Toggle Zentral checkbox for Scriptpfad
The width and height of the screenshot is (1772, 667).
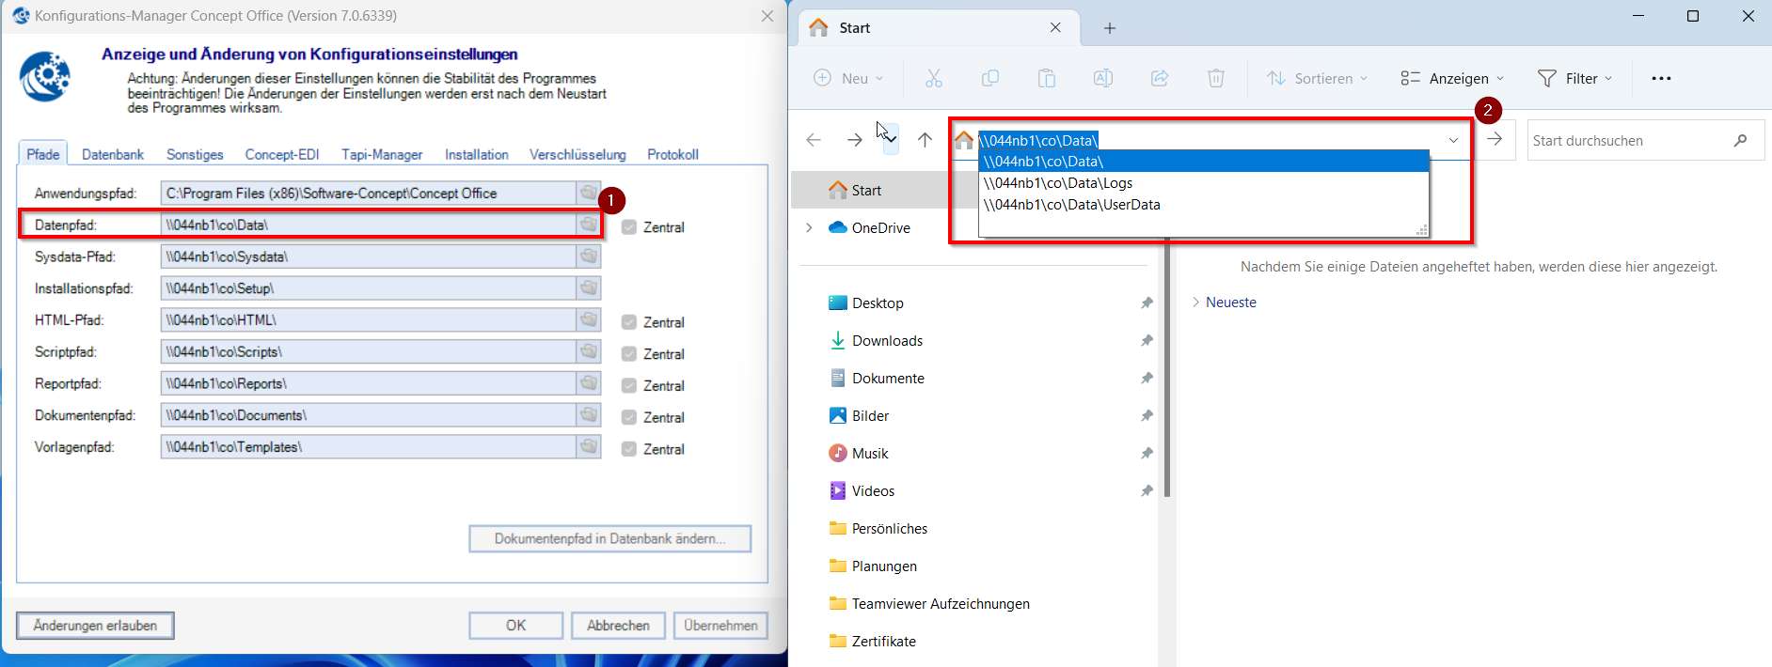tap(629, 354)
